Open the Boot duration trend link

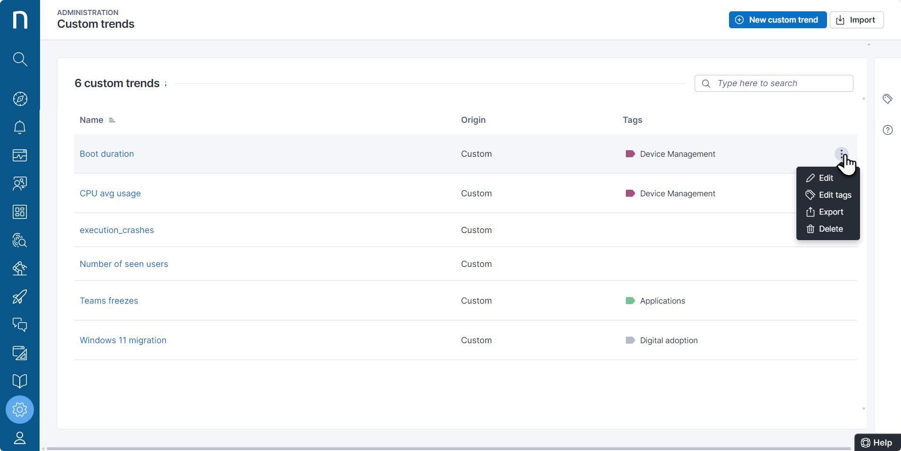[107, 154]
